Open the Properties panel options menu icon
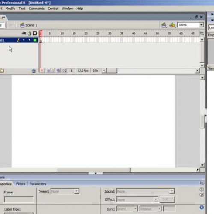Image resolution: width=214 pixels, height=214 pixels. pos(202,183)
